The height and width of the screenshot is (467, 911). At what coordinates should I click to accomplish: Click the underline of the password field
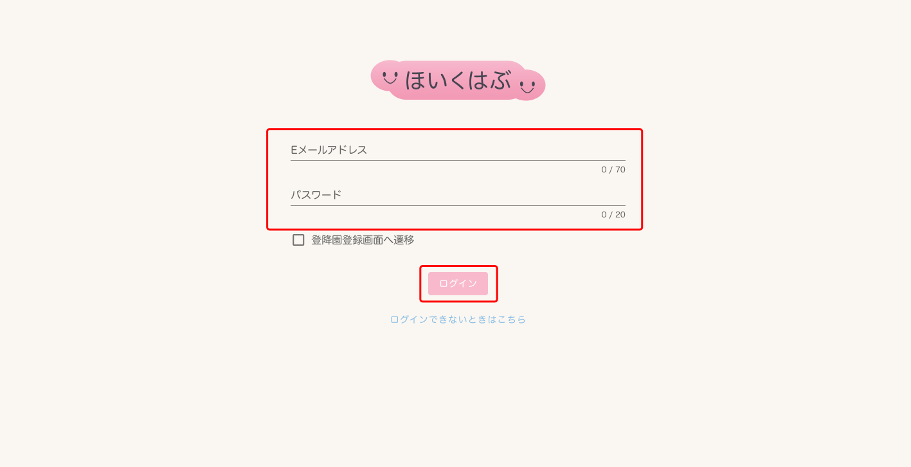pyautogui.click(x=458, y=205)
